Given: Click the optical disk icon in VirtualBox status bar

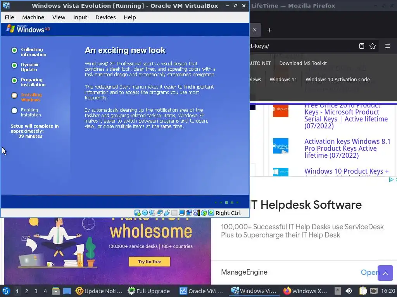Looking at the screenshot, I should click(x=145, y=213).
